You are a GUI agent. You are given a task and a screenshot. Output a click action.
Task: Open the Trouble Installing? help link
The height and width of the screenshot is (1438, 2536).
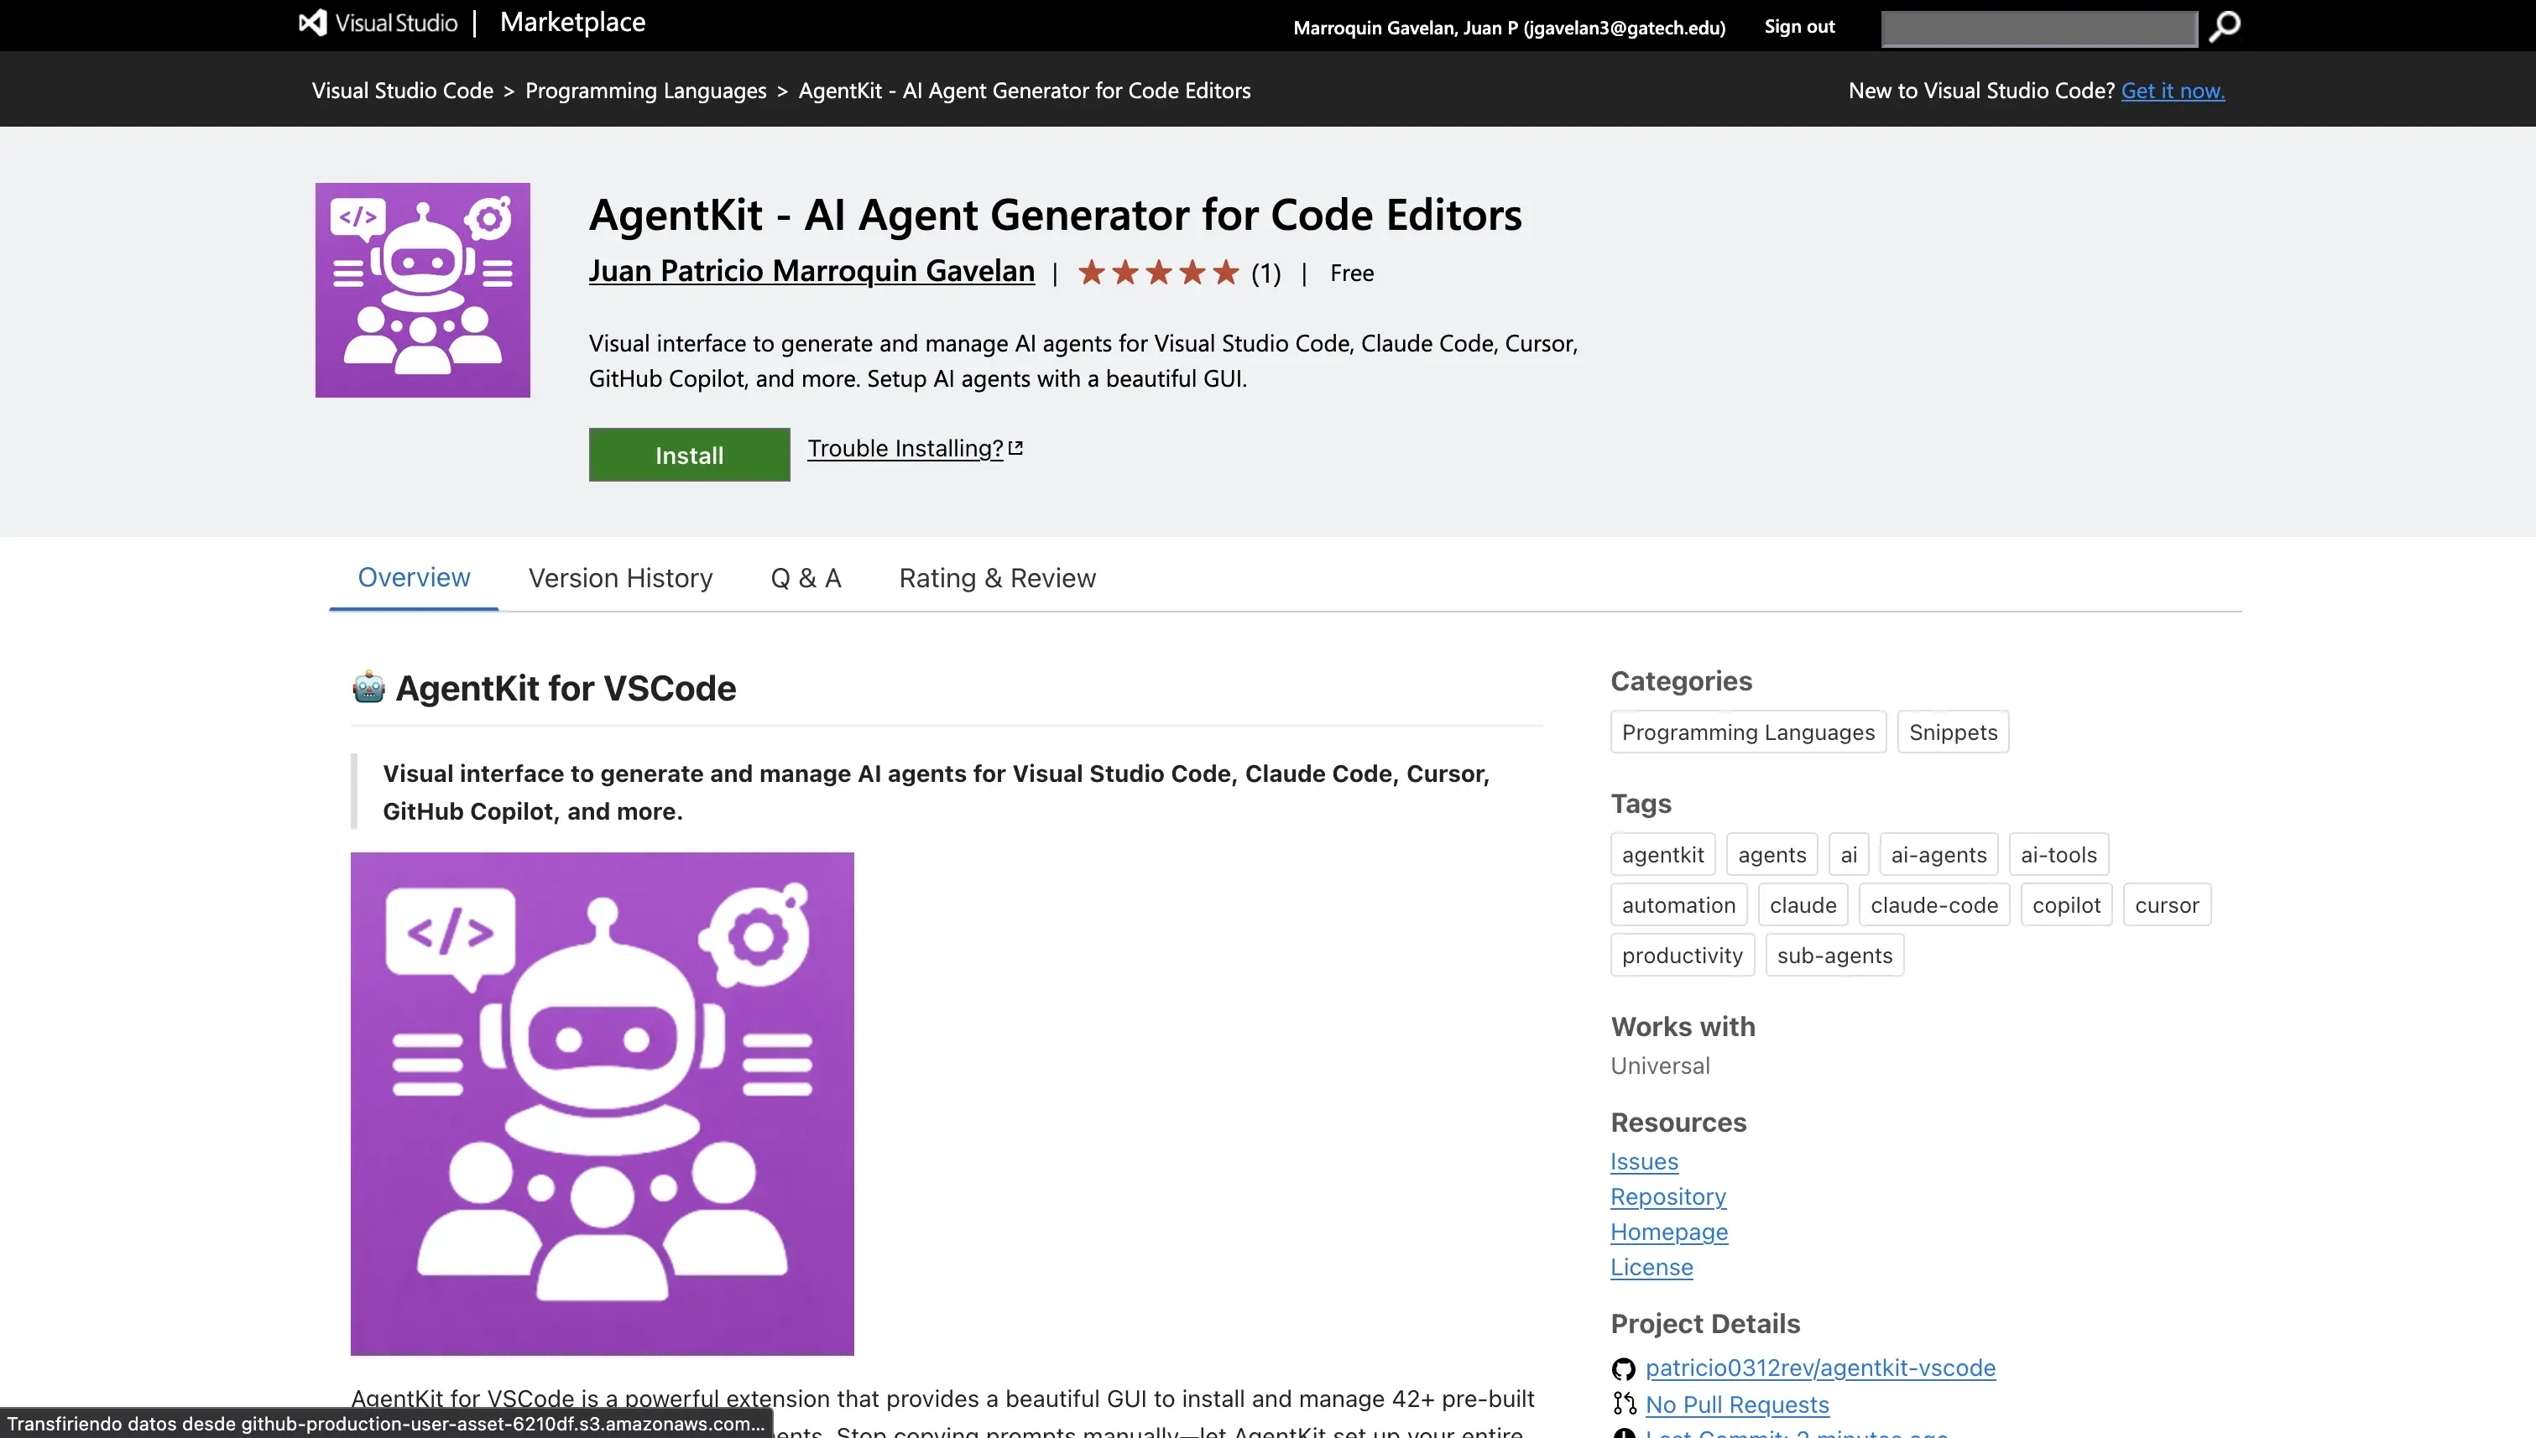coord(905,448)
